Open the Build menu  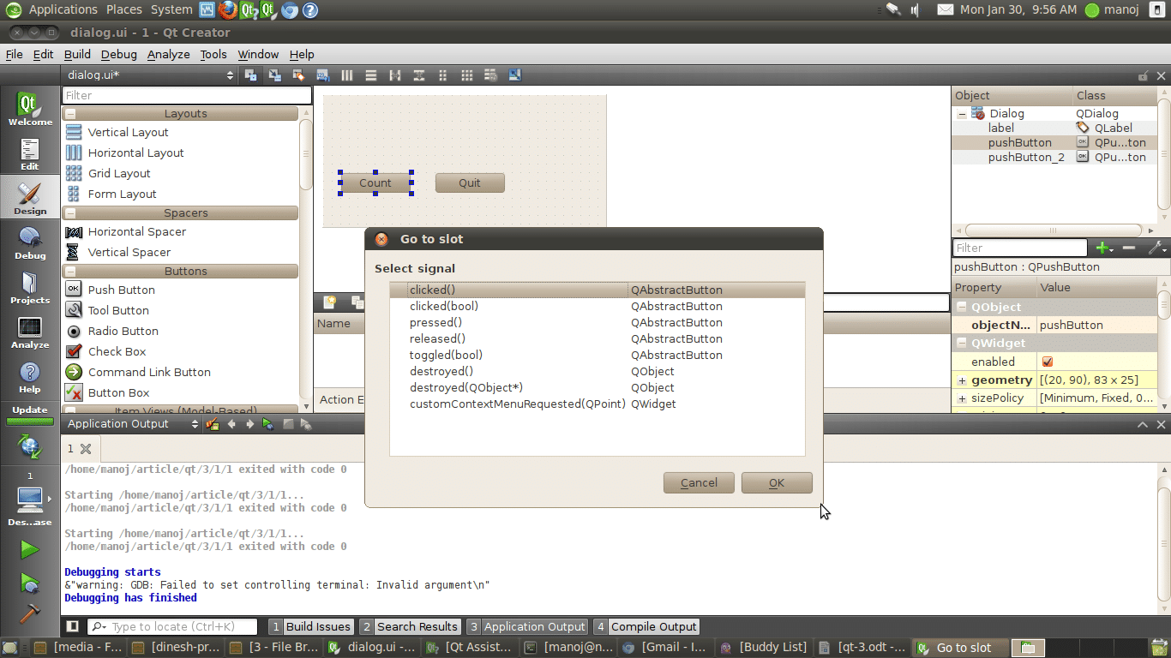(x=77, y=54)
